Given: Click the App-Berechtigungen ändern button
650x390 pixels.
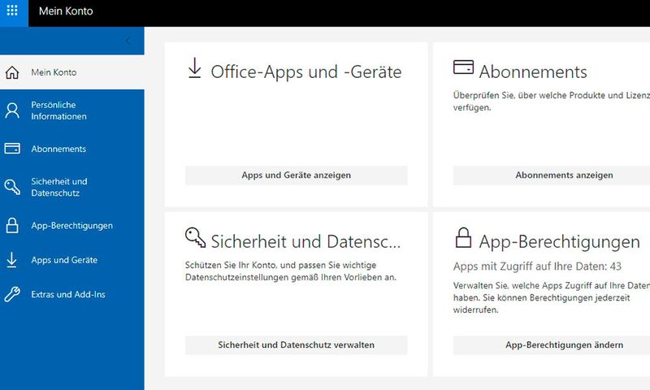Looking at the screenshot, I should point(552,344).
